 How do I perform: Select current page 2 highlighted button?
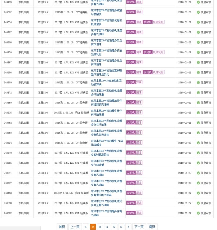[x=93, y=227]
